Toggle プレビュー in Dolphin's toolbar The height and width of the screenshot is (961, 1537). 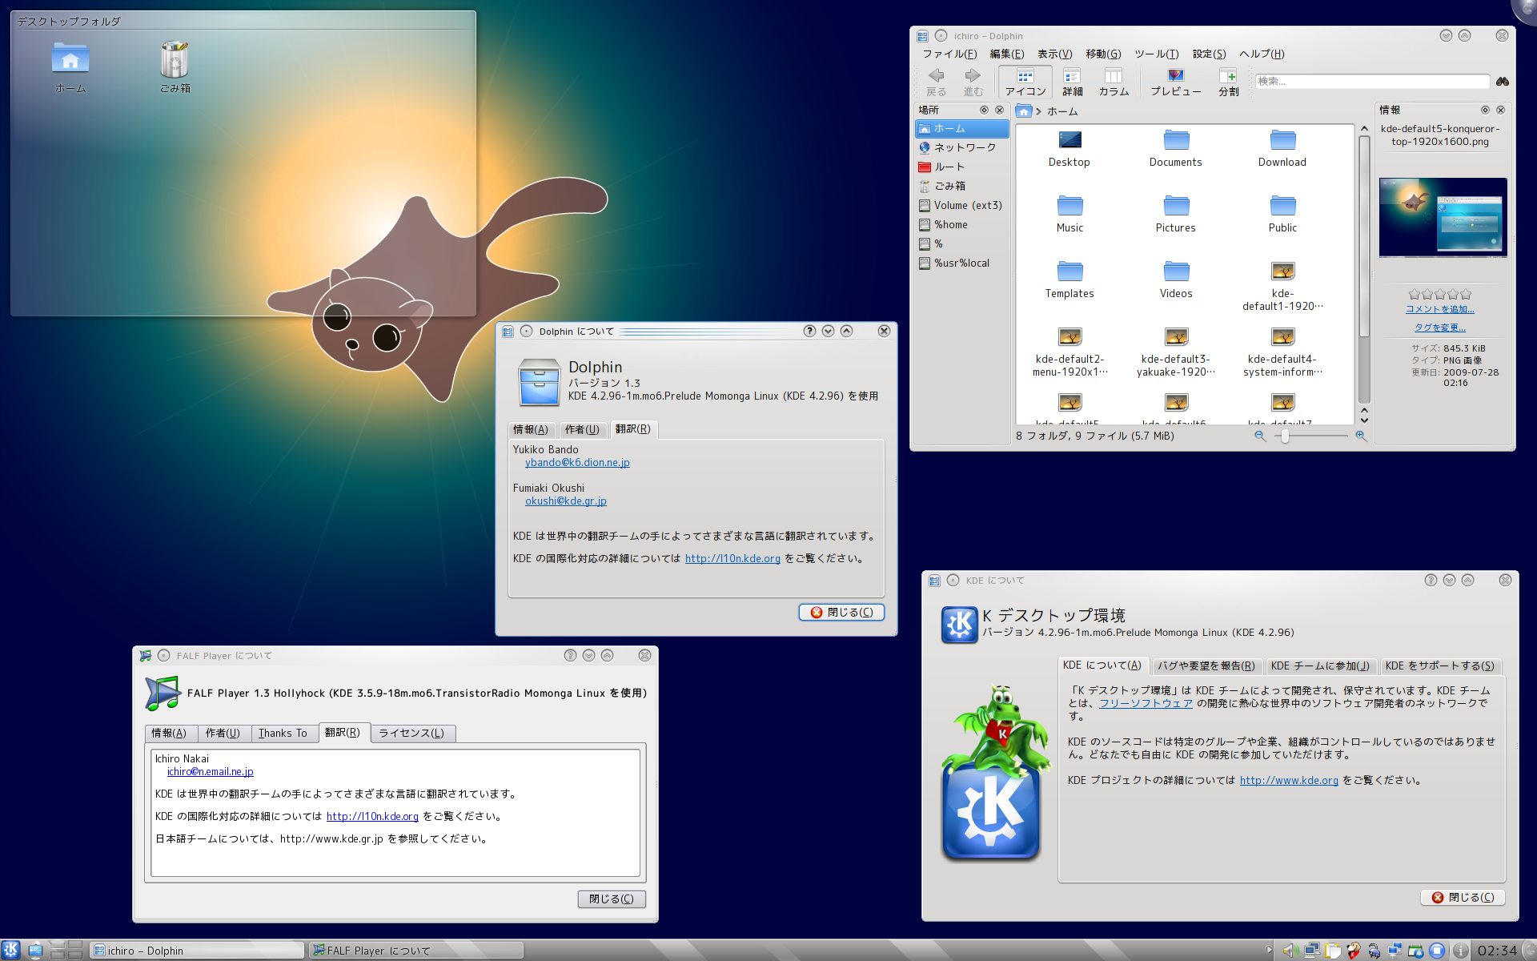point(1175,82)
